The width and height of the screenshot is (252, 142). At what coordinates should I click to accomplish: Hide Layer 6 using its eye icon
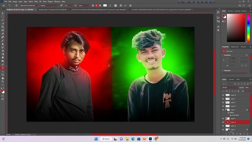[223, 103]
